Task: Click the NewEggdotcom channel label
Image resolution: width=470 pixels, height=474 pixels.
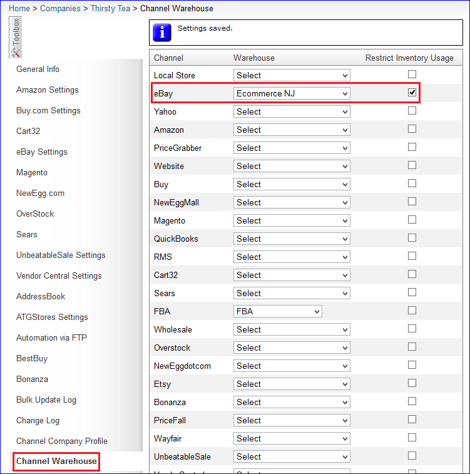Action: 183,366
